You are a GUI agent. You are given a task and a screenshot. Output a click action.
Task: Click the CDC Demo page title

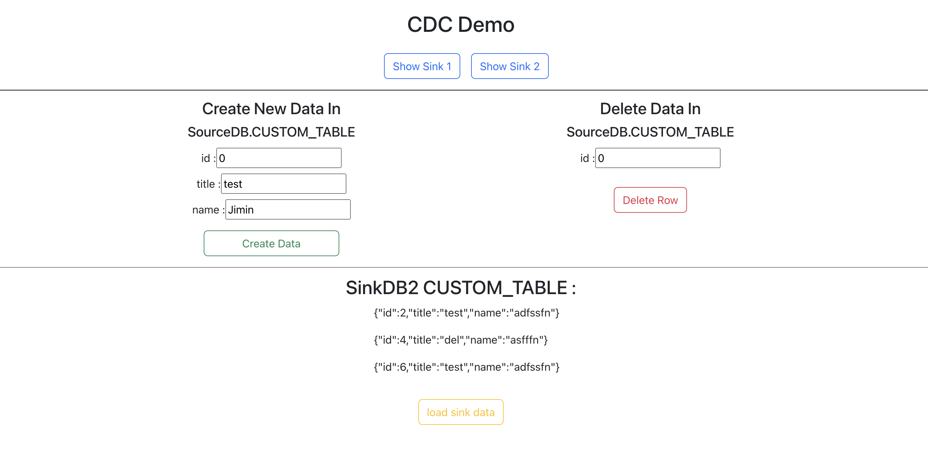461,24
